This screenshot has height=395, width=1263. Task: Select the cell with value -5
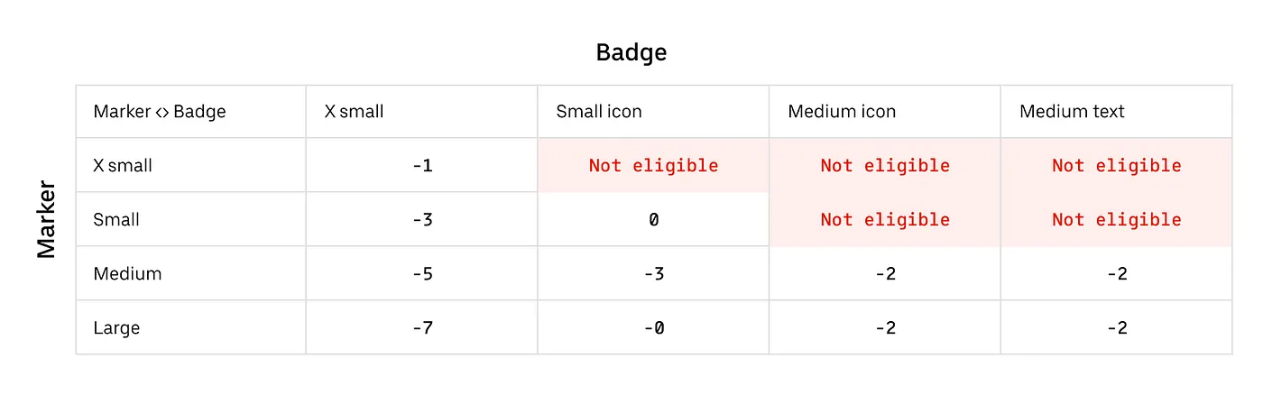(421, 274)
